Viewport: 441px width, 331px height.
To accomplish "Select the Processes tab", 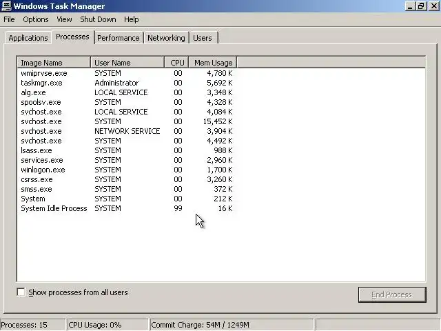I will 72,37.
